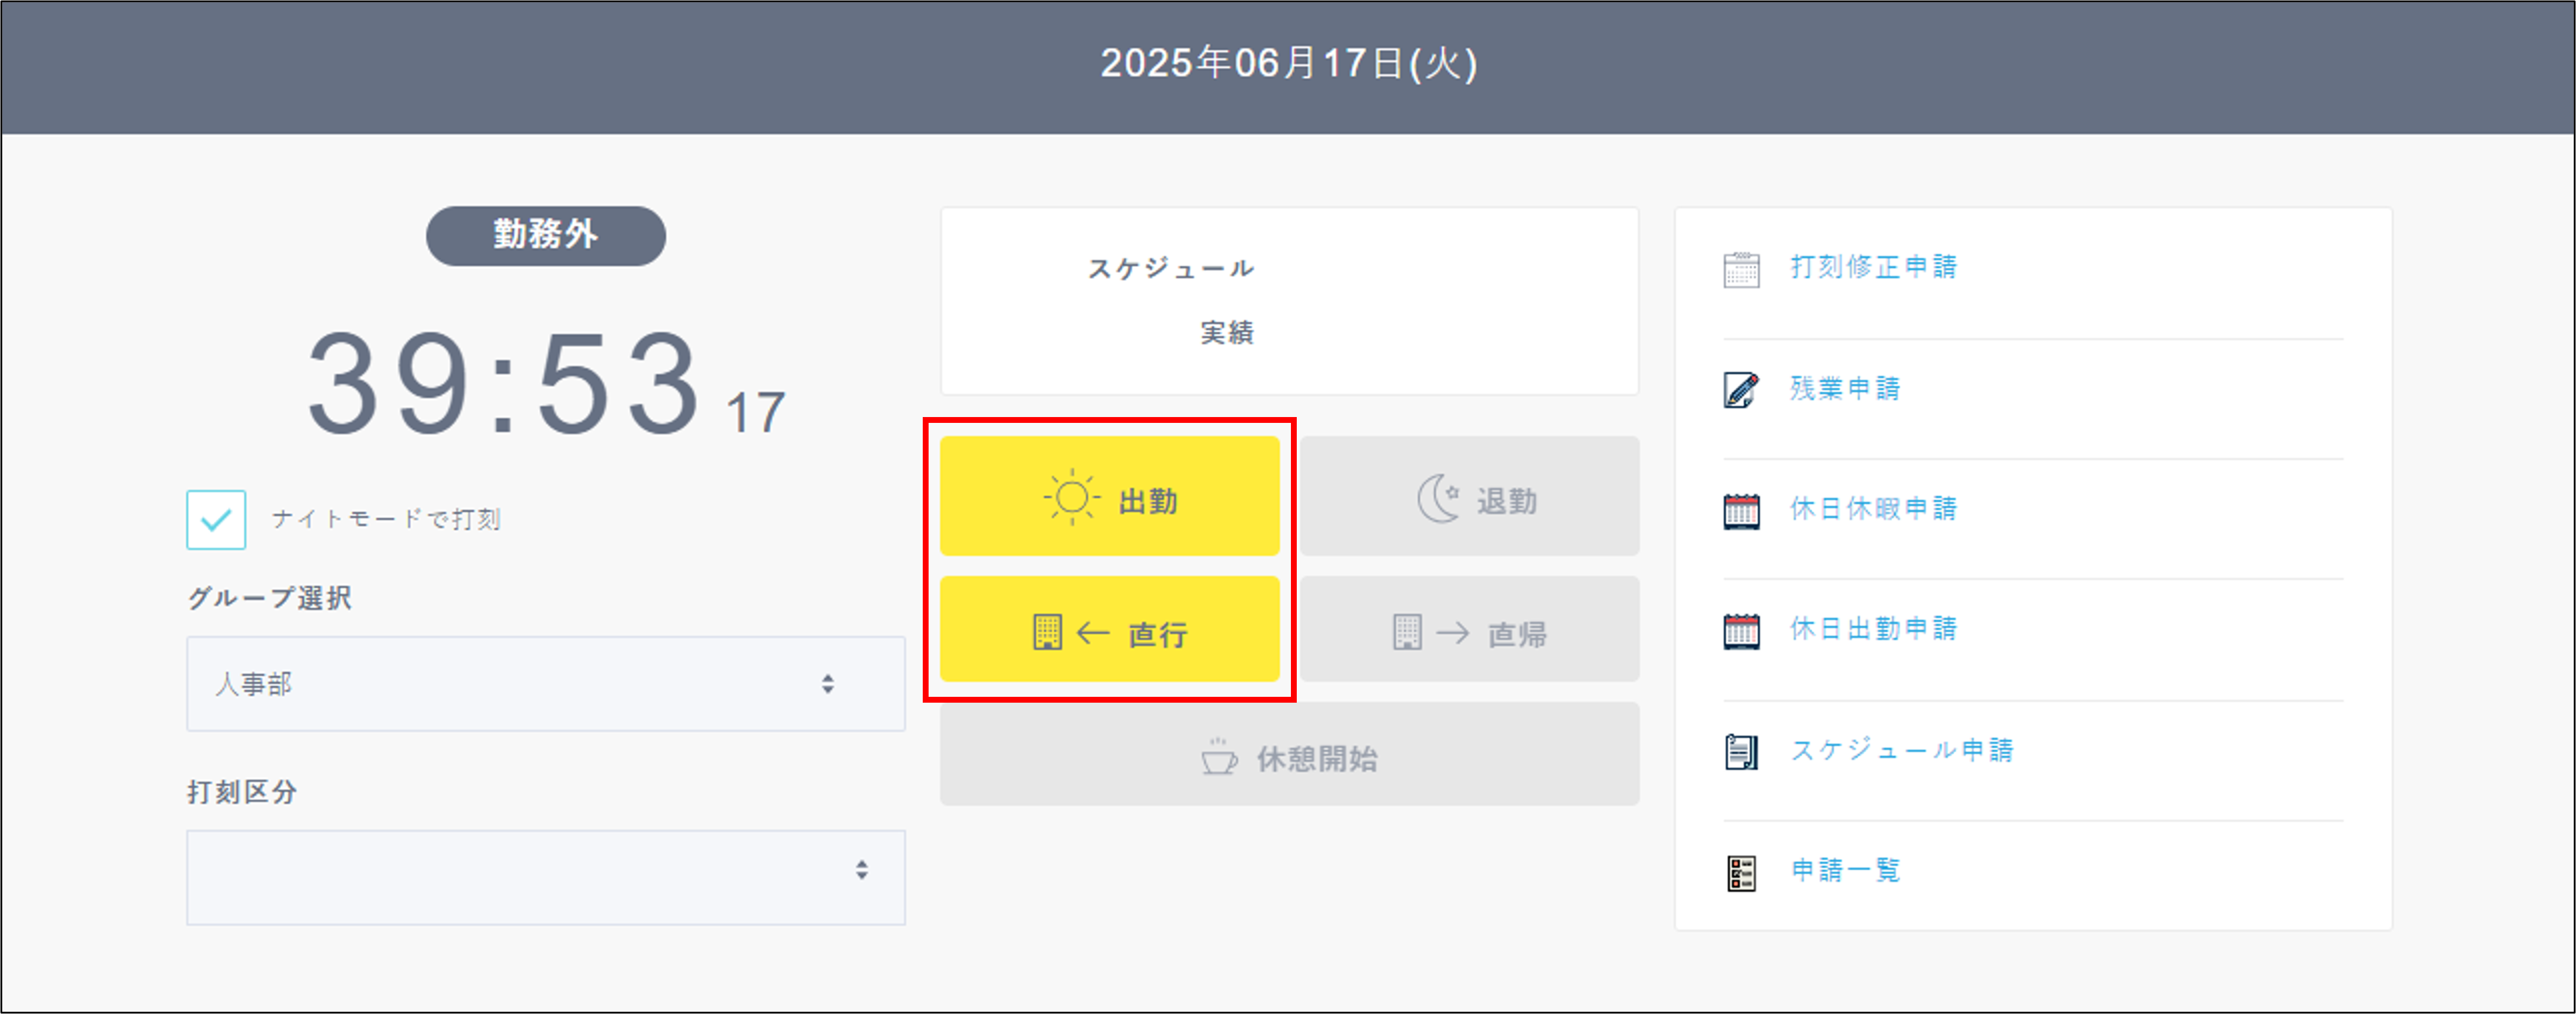Viewport: 2576px width, 1014px height.
Task: Click the moon icon on the 退勤 button
Action: (x=1437, y=496)
